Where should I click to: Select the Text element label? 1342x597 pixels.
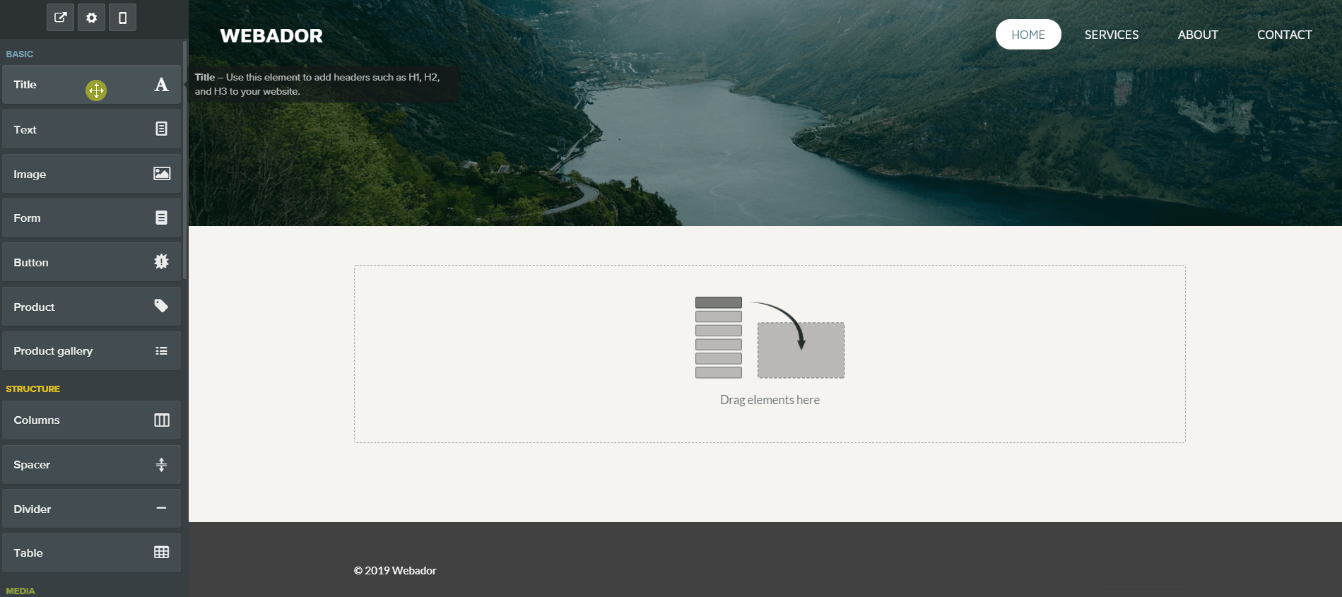[25, 130]
